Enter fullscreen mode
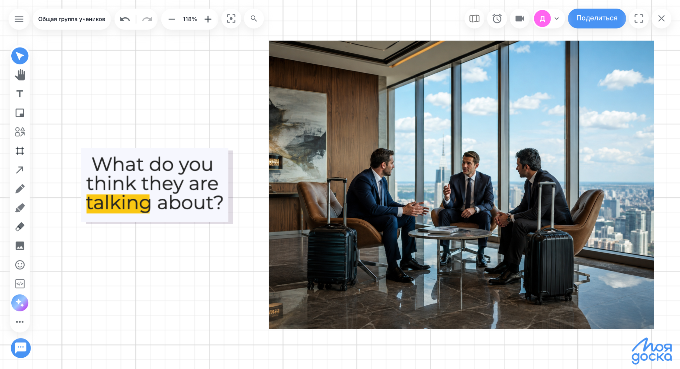The height and width of the screenshot is (369, 680). click(x=639, y=19)
